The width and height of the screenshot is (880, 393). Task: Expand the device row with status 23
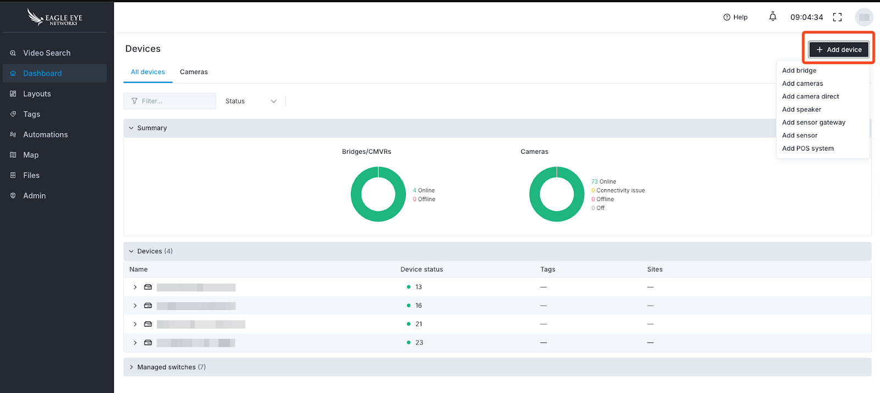pos(135,342)
